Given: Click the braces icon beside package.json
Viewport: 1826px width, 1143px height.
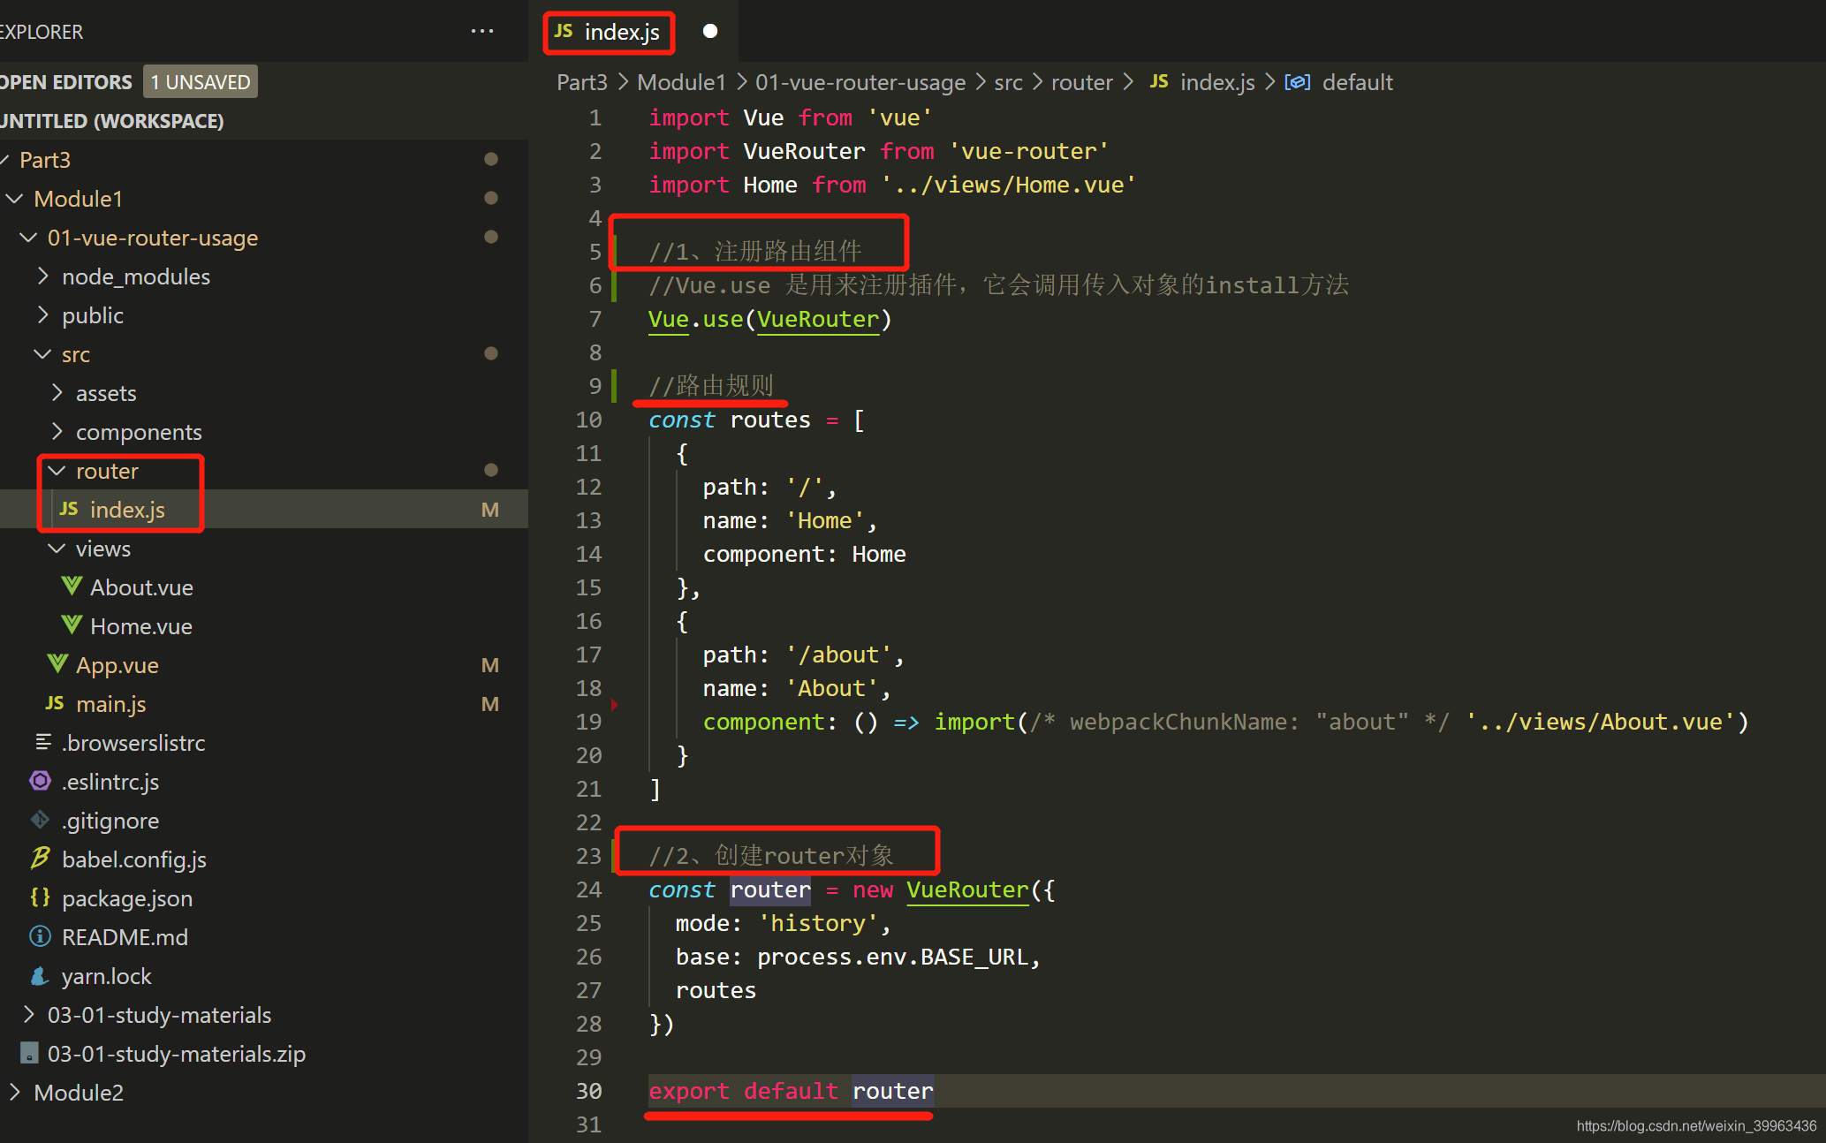Looking at the screenshot, I should click(41, 897).
